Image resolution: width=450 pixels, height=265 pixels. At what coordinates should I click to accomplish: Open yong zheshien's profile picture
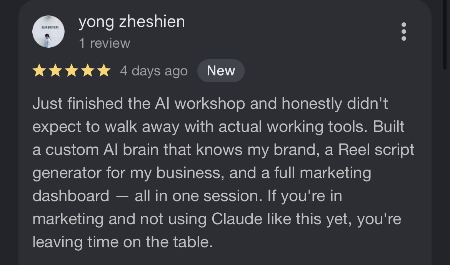[x=48, y=32]
